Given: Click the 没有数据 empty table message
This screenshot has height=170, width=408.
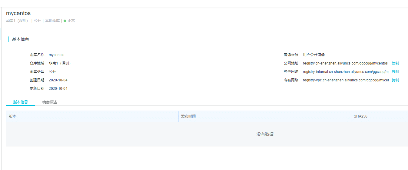Looking at the screenshot, I should tap(265, 134).
